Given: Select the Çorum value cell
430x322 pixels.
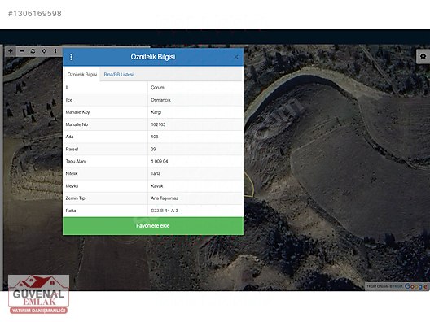Looking at the screenshot, I should (195, 88).
